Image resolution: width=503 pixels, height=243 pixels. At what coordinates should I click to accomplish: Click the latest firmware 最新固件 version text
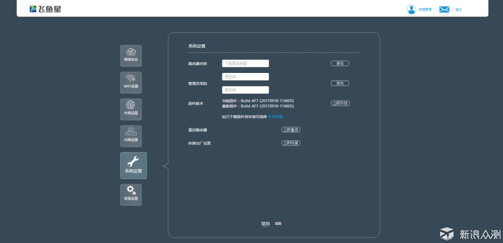coord(258,106)
